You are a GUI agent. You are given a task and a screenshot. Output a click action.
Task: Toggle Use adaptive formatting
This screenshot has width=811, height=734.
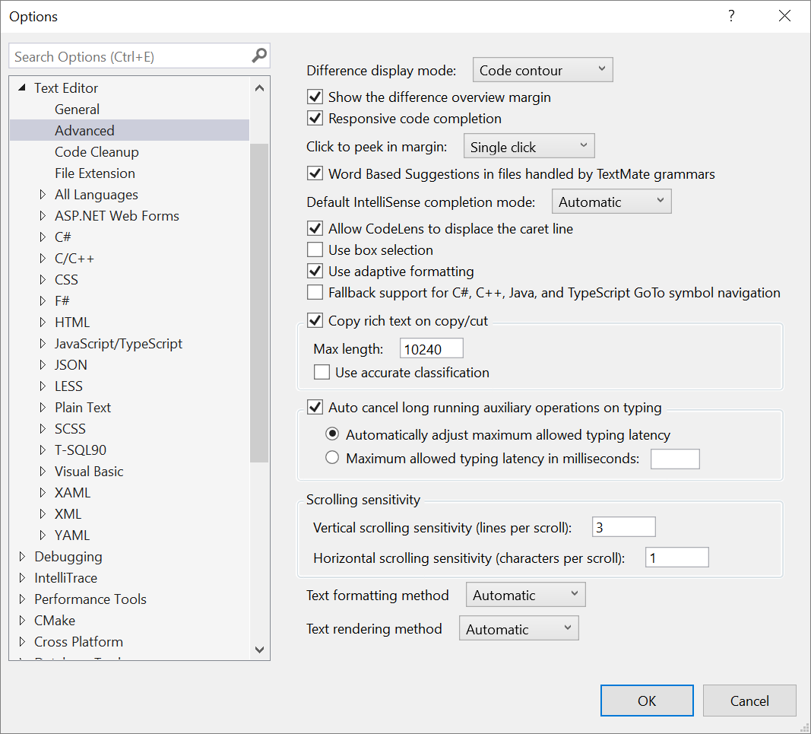pos(315,271)
